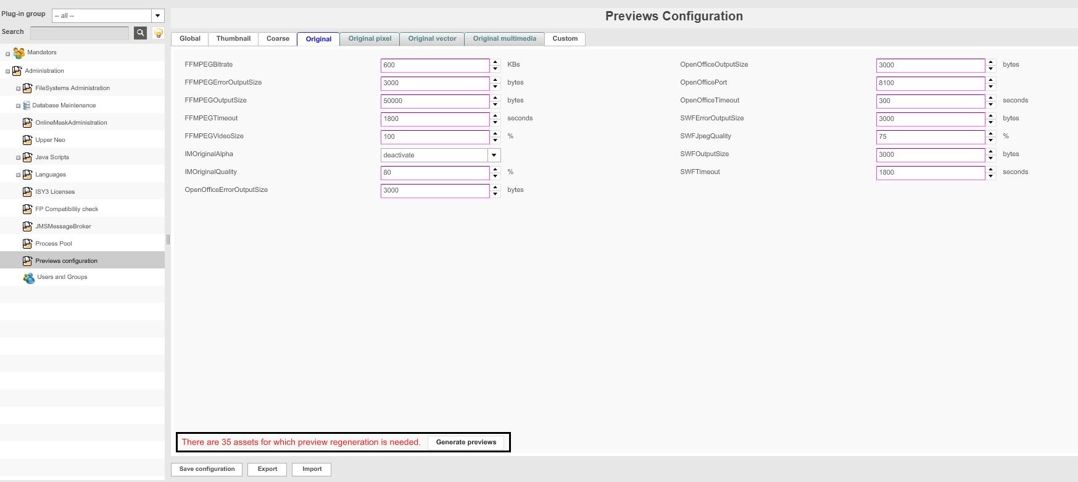Click the FFMPEGVideoSize value field

click(435, 137)
